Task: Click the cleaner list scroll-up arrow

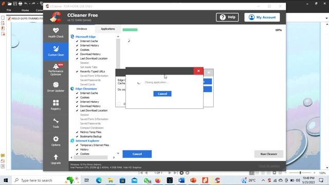Action: coord(118,36)
